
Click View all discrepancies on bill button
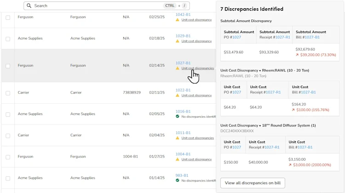[253, 183]
